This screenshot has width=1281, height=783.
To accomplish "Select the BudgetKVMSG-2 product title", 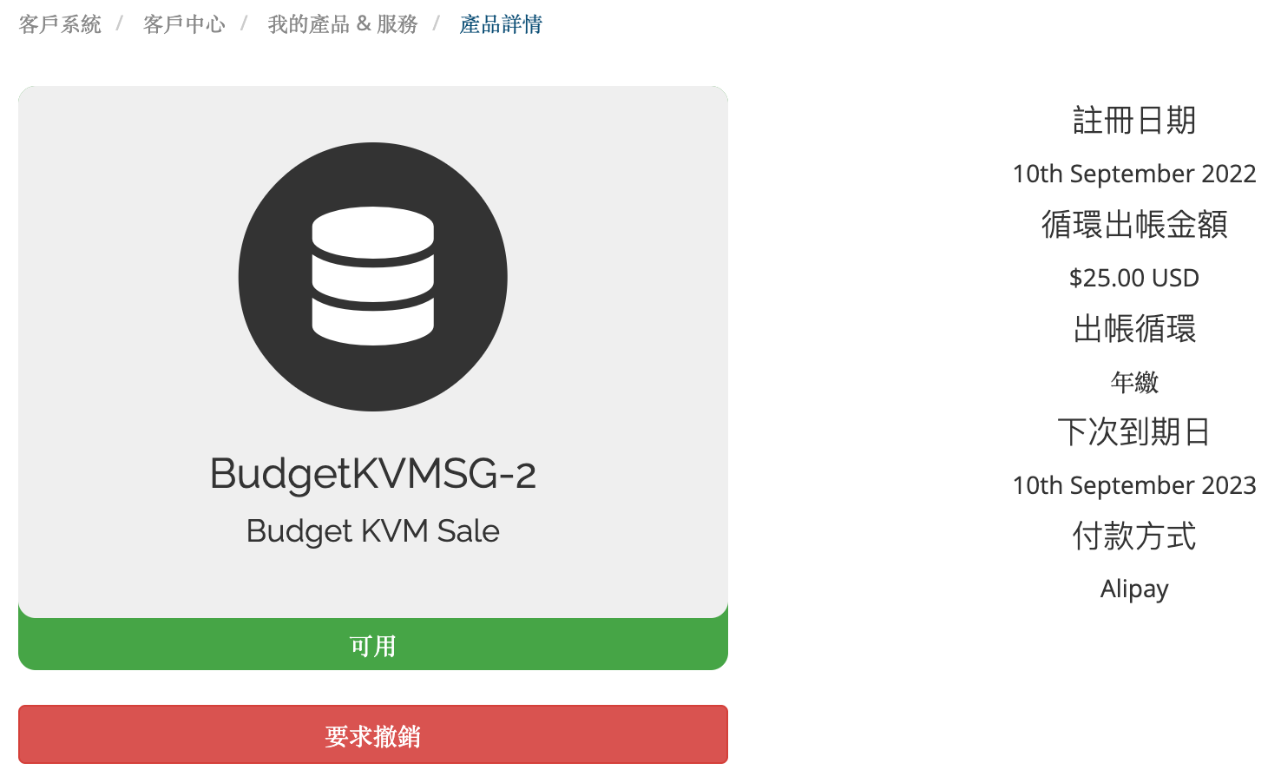I will [x=373, y=474].
